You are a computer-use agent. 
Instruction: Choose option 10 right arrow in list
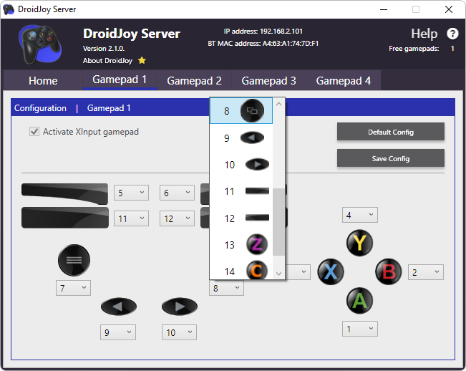241,165
